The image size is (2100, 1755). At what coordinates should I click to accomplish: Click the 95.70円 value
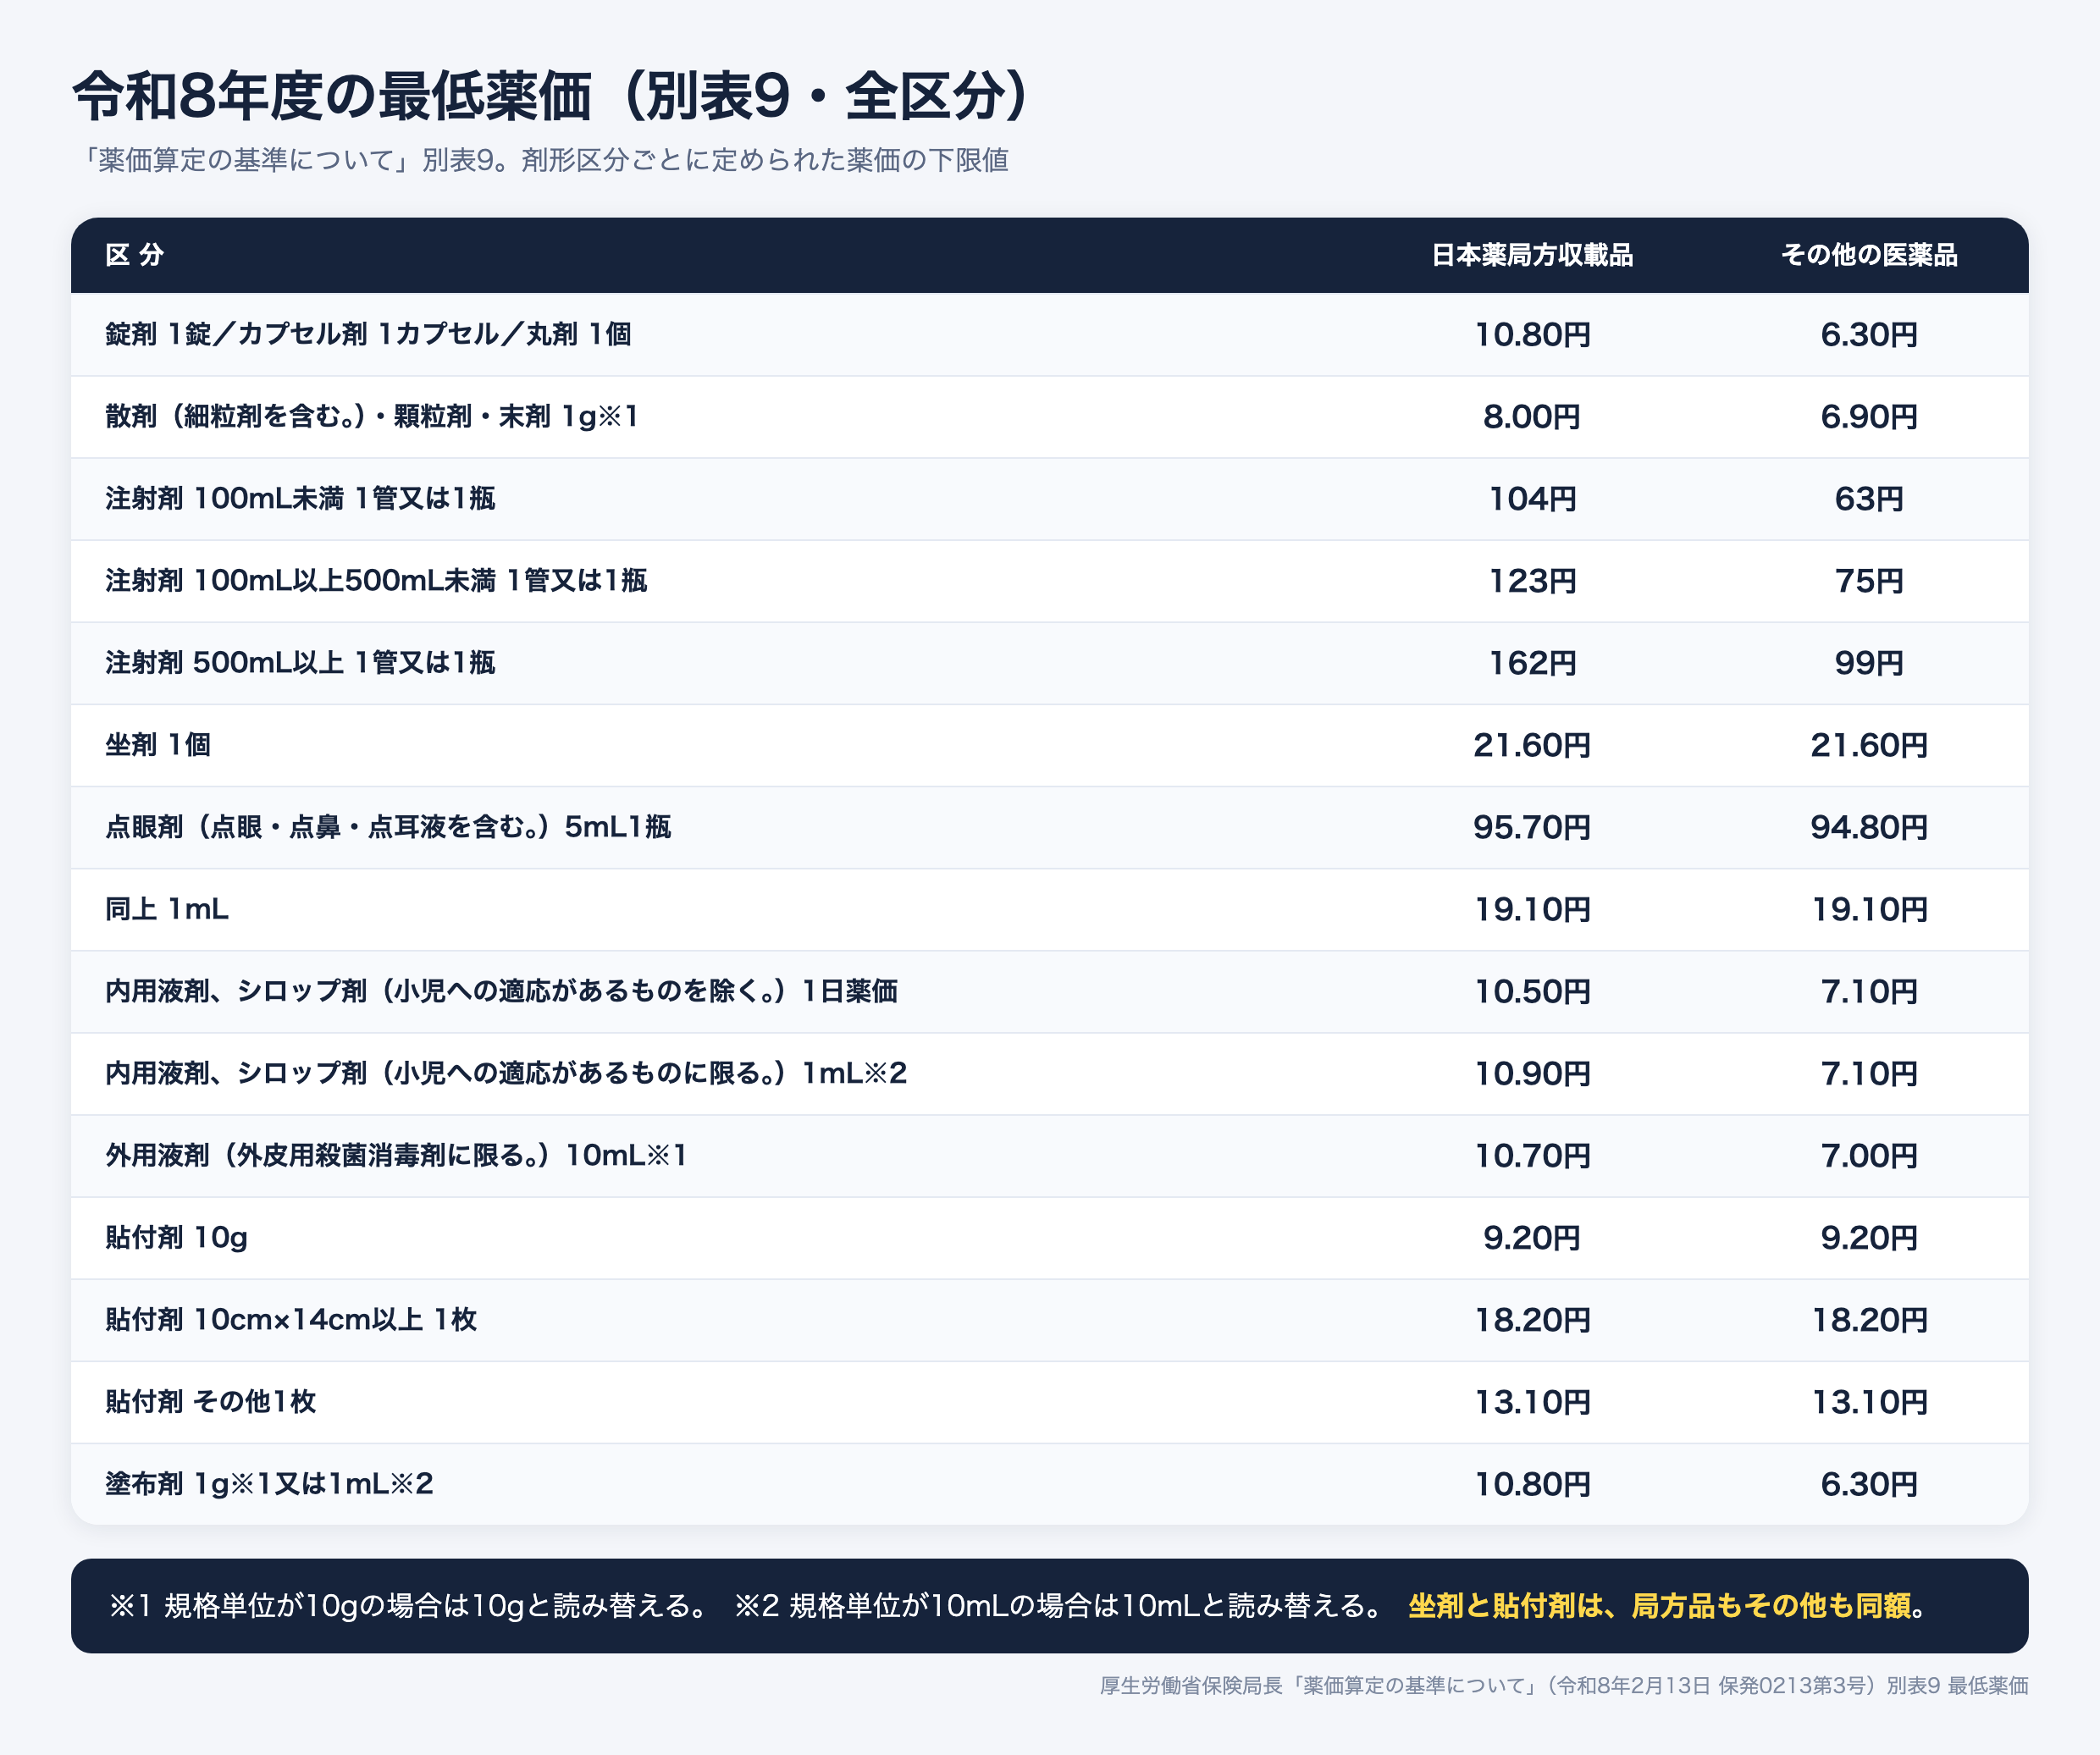click(x=1532, y=826)
